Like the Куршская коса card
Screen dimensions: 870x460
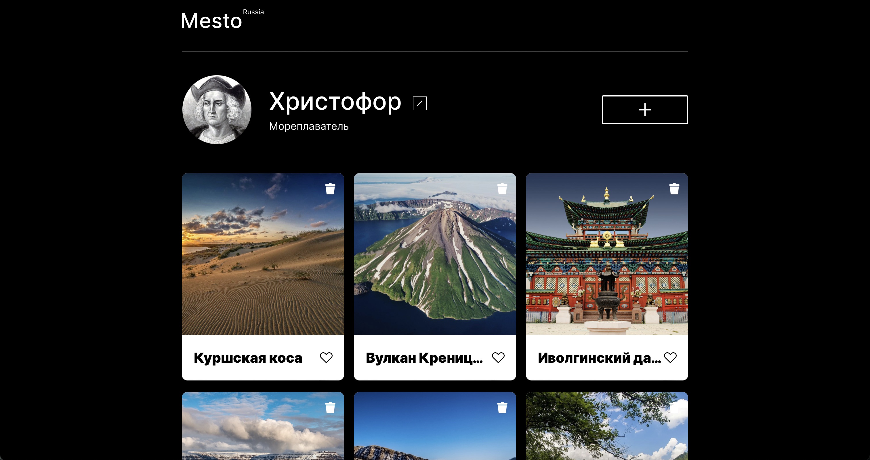[326, 357]
